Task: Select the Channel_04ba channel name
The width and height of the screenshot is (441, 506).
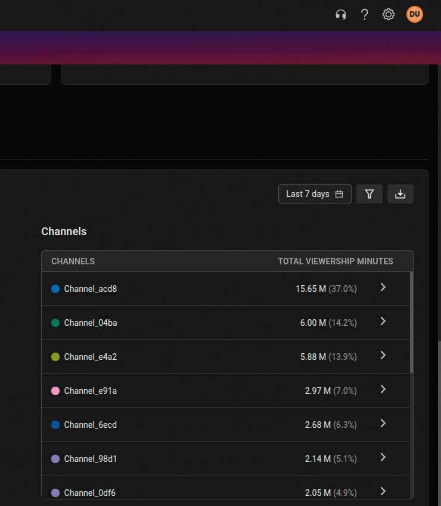Action: [91, 323]
